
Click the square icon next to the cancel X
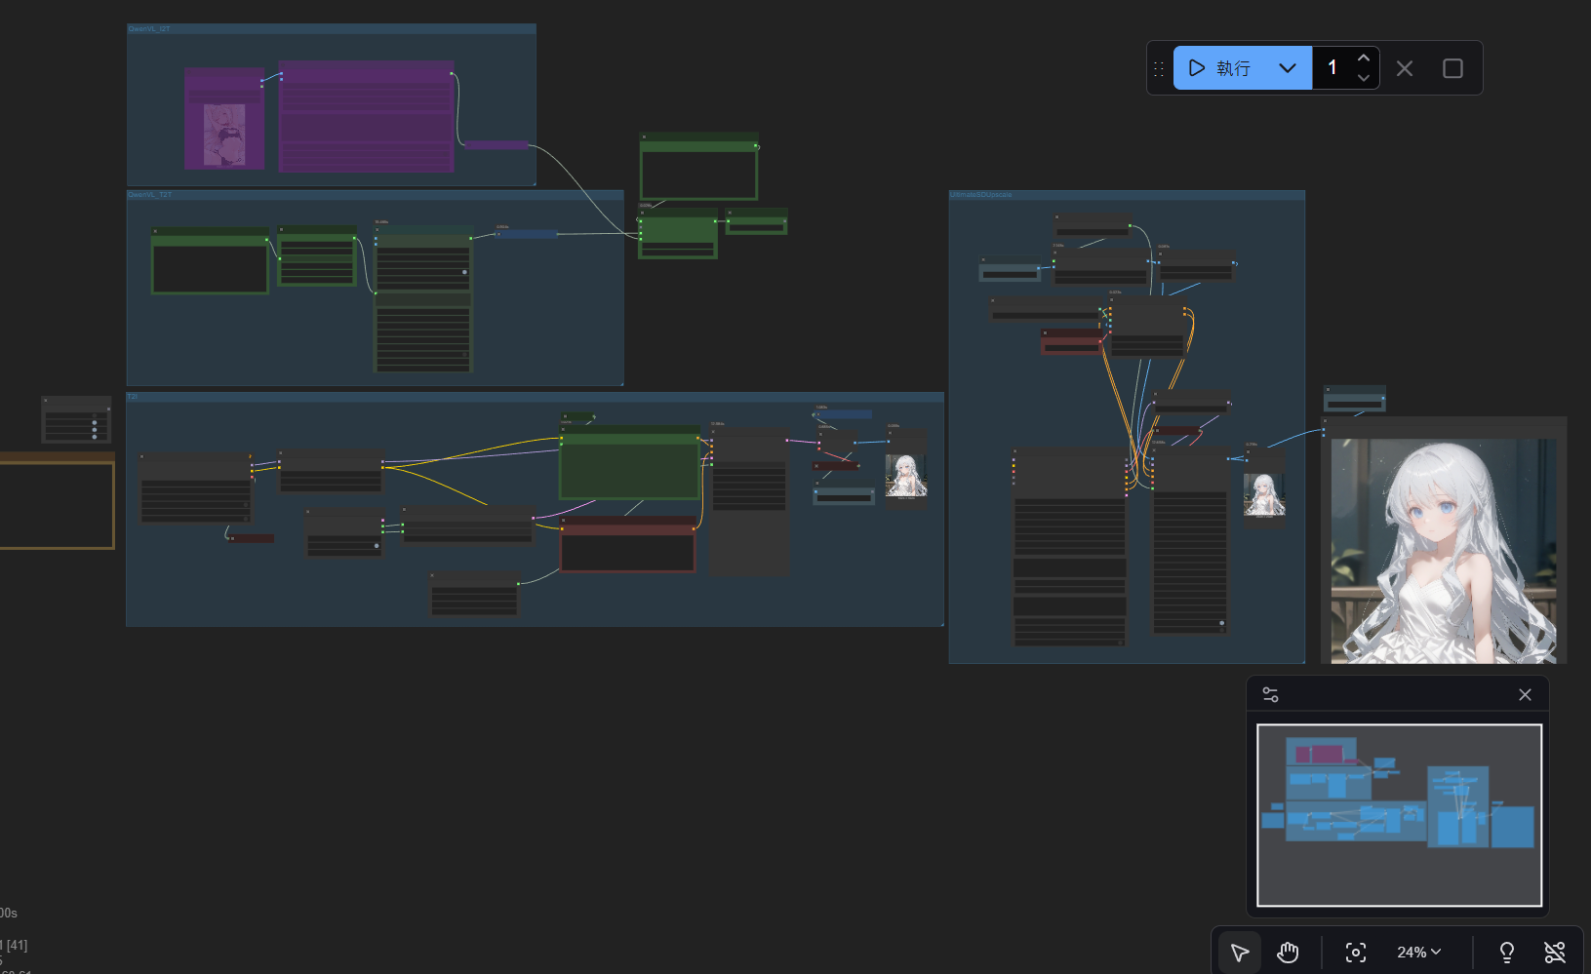pyautogui.click(x=1452, y=68)
